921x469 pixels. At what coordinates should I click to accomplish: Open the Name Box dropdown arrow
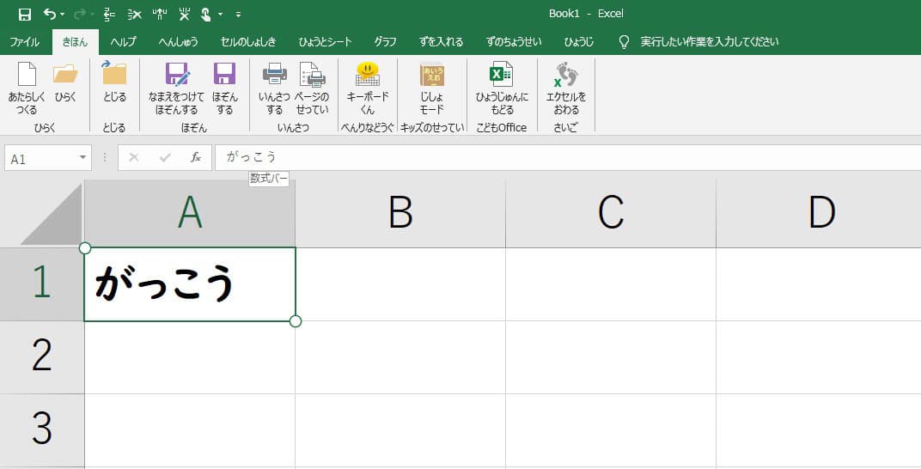[x=82, y=158]
